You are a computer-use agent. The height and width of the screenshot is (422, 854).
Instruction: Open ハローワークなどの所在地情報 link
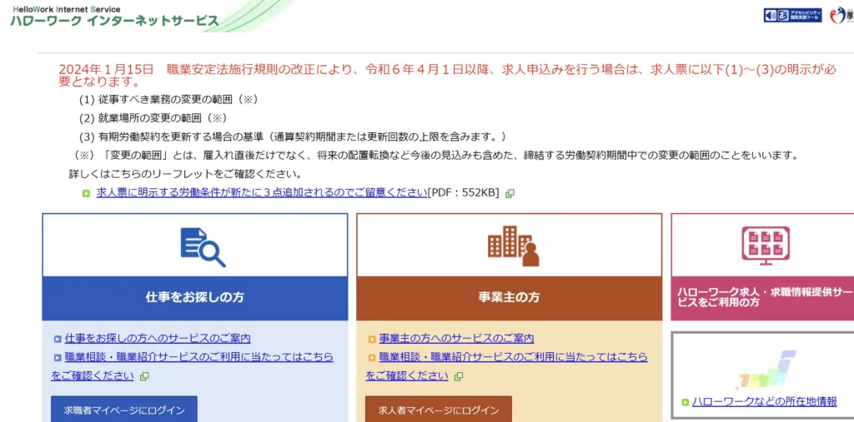(x=764, y=401)
